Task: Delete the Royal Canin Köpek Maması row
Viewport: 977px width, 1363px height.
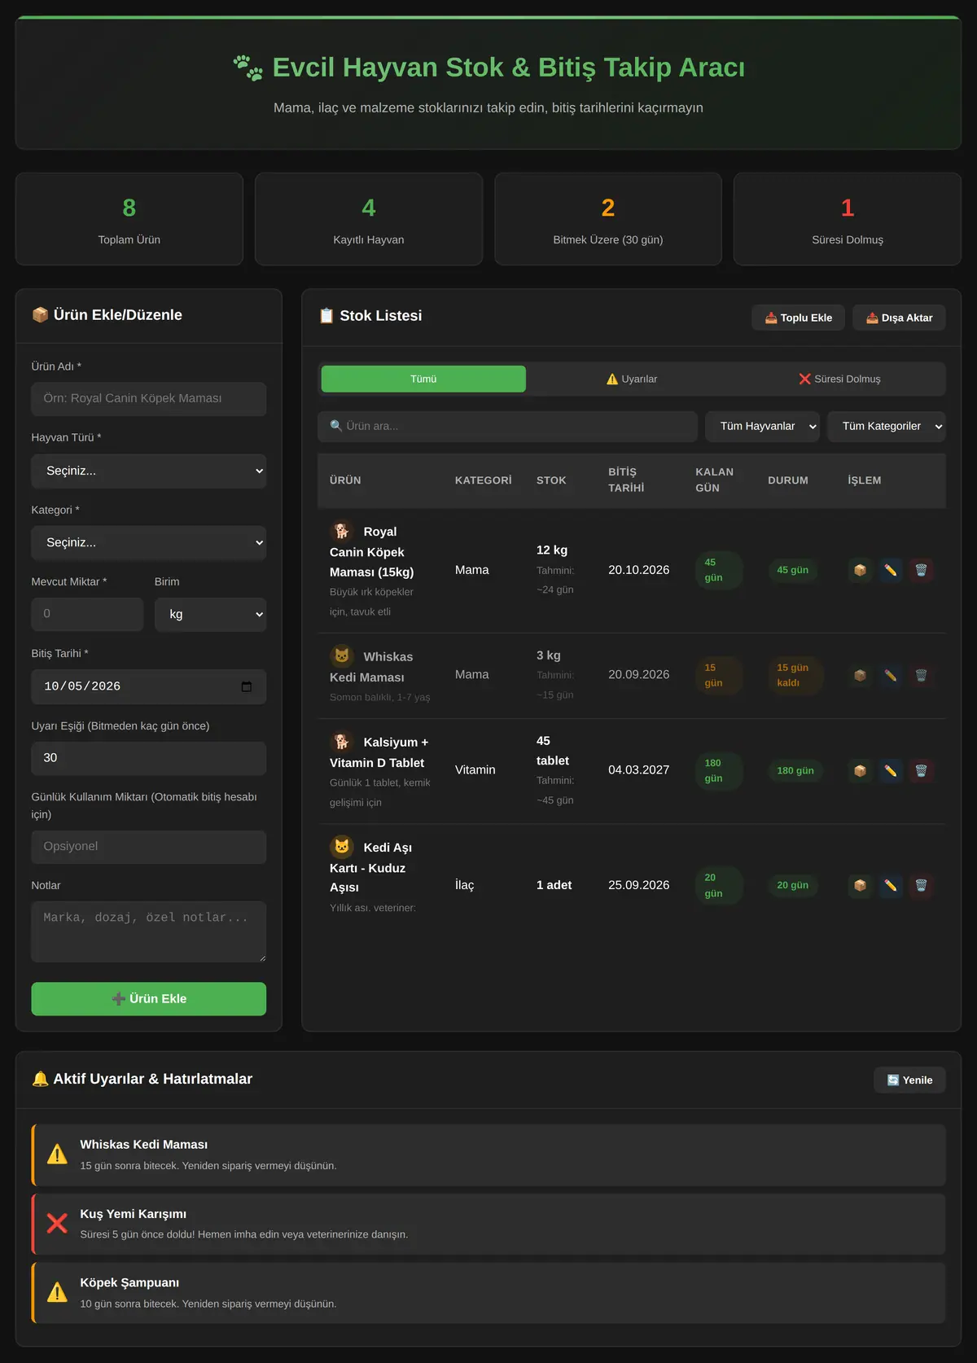Action: (x=921, y=570)
